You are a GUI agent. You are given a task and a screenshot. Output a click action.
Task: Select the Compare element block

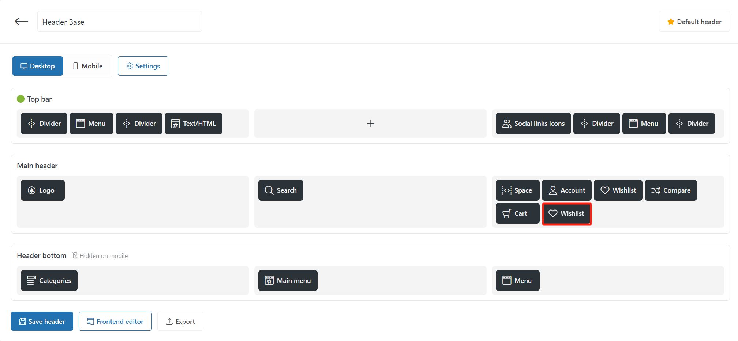point(670,190)
